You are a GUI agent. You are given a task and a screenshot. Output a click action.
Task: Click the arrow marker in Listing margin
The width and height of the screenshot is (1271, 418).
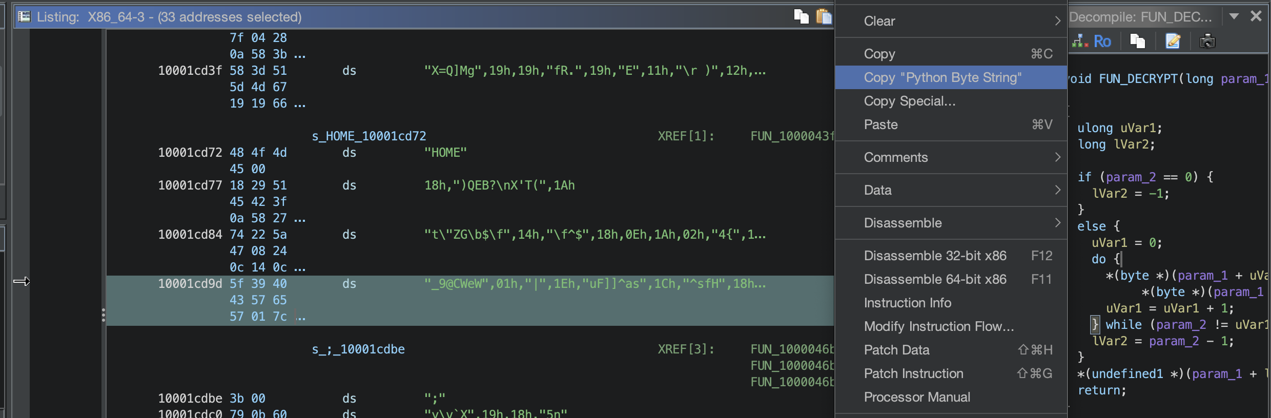(x=22, y=281)
